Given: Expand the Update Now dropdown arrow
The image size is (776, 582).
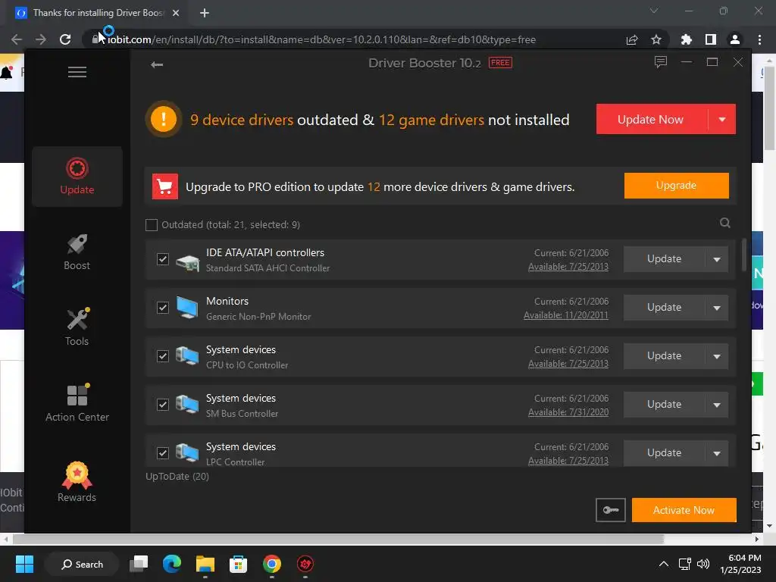Looking at the screenshot, I should click(722, 119).
